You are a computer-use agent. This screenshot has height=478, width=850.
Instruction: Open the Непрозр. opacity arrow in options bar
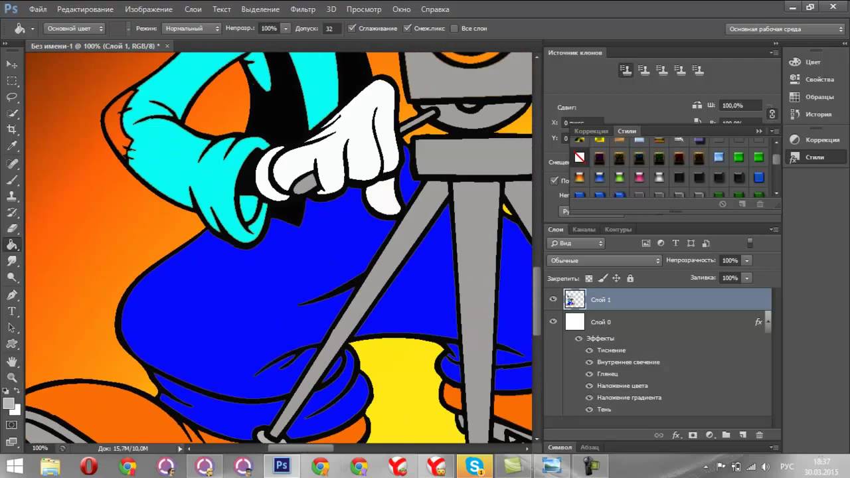tap(286, 29)
